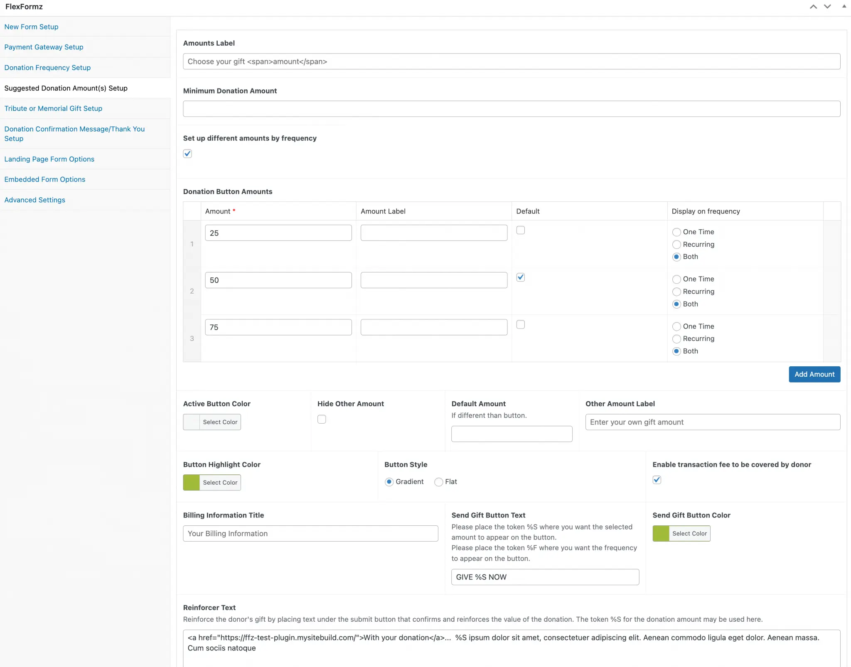Open the Payment Gateway Setup tab
Screen dimensions: 851x667
44,47
